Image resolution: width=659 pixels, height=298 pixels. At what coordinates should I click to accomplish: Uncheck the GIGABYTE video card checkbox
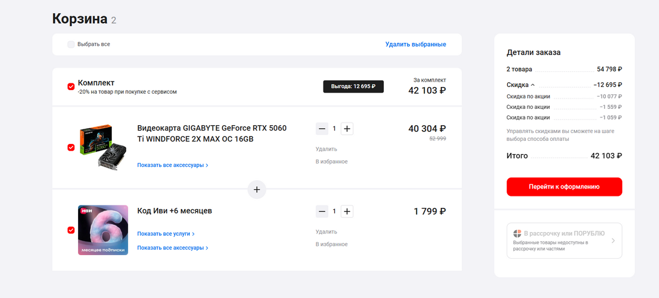[x=71, y=147]
